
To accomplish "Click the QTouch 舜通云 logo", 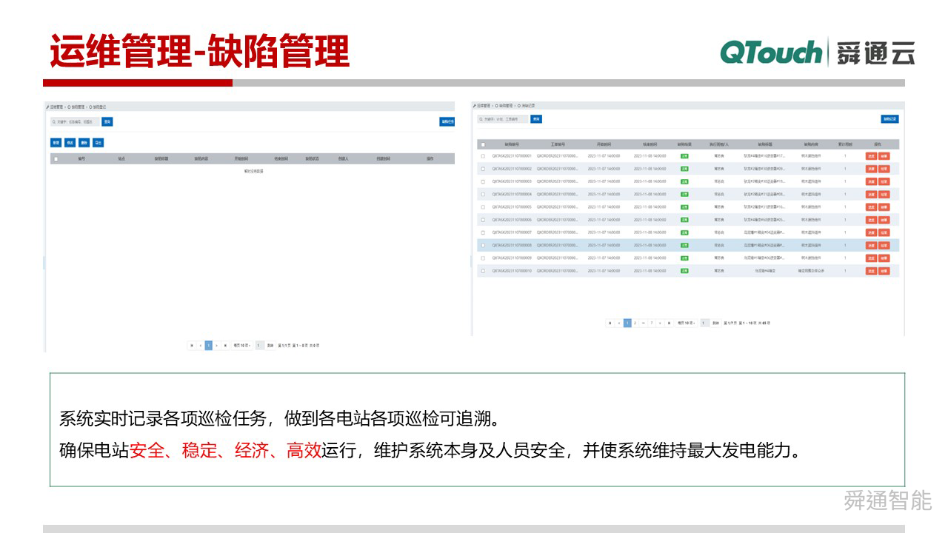I will pos(815,53).
